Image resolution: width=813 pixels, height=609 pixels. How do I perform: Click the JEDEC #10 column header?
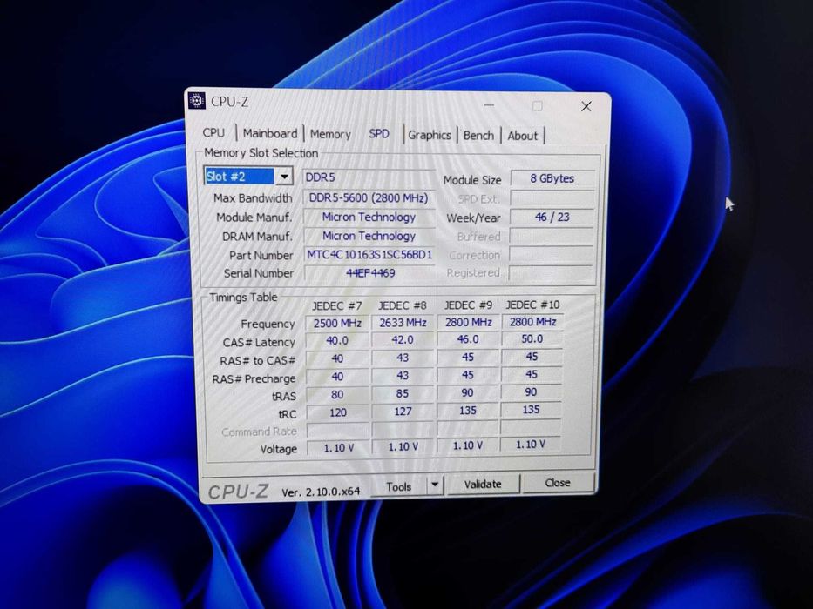[x=532, y=304]
